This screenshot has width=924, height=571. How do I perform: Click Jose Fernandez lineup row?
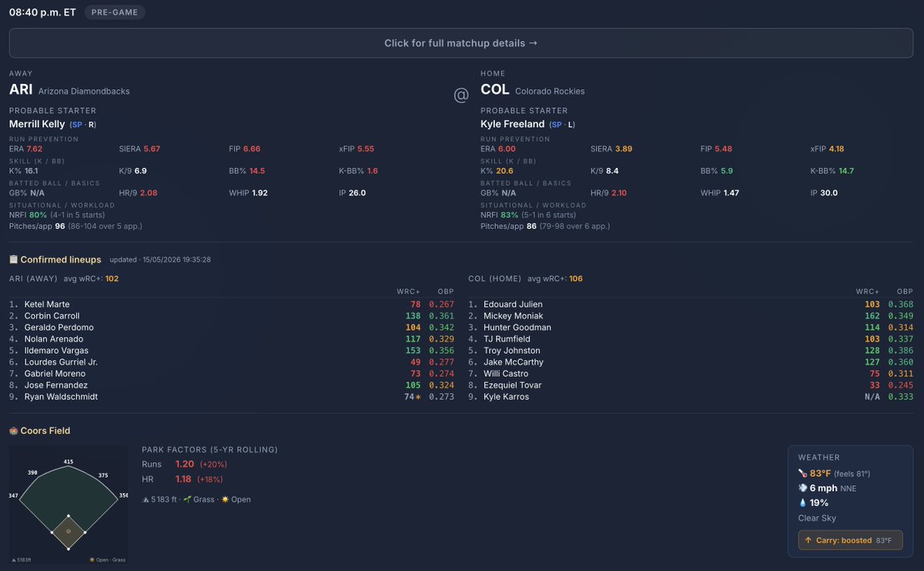(x=232, y=385)
